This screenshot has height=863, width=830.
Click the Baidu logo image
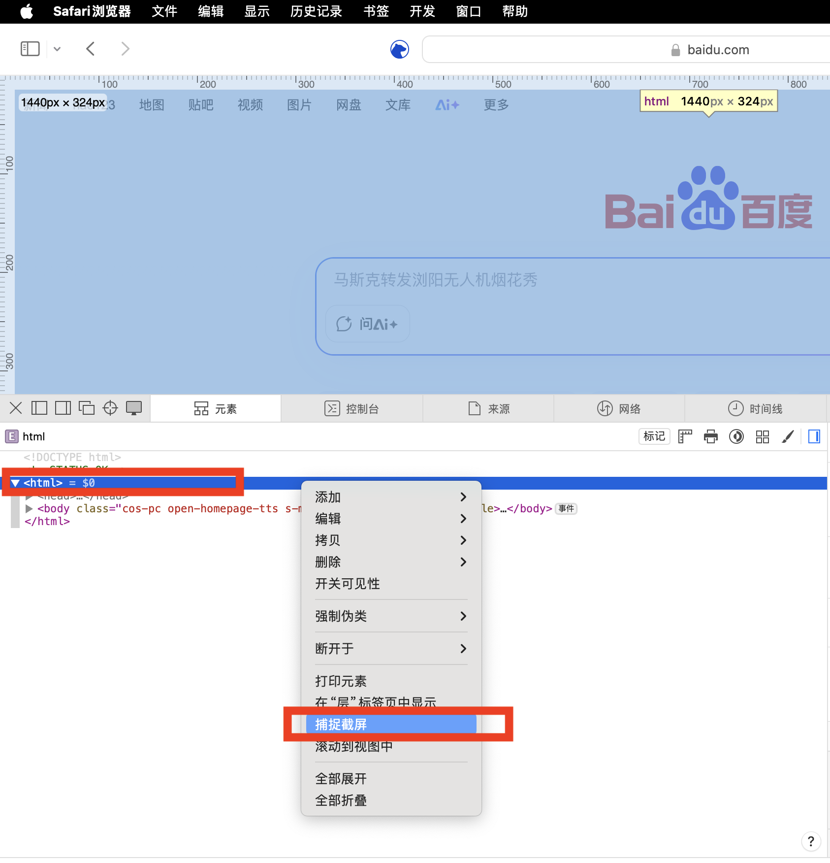(x=708, y=198)
